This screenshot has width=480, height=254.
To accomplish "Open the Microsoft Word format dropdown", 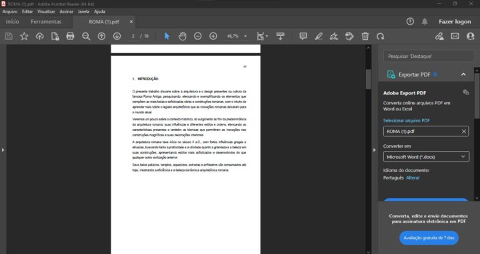I will (x=426, y=157).
